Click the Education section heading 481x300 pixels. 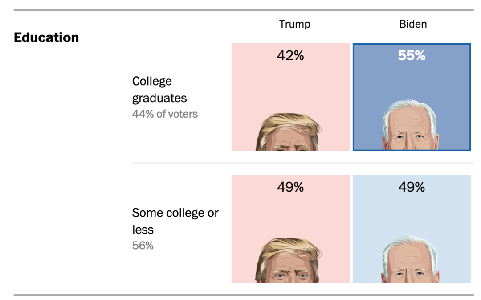click(x=46, y=37)
